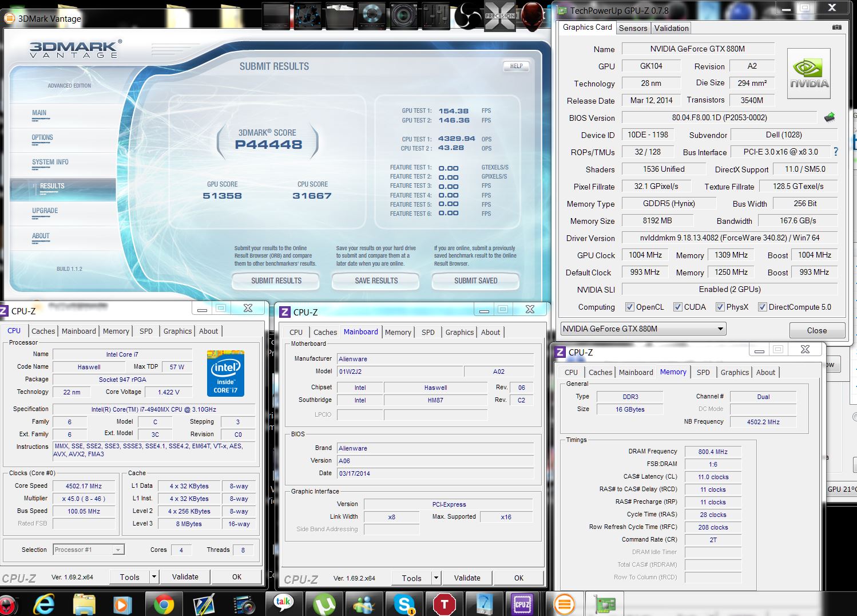
Task: Click the red Alienware head dock icon
Action: [532, 15]
